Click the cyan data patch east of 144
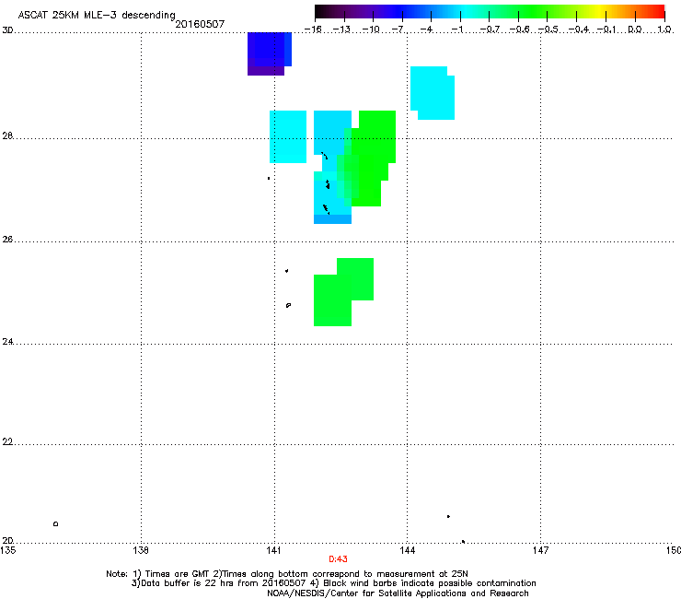The width and height of the screenshot is (681, 599). [x=433, y=93]
